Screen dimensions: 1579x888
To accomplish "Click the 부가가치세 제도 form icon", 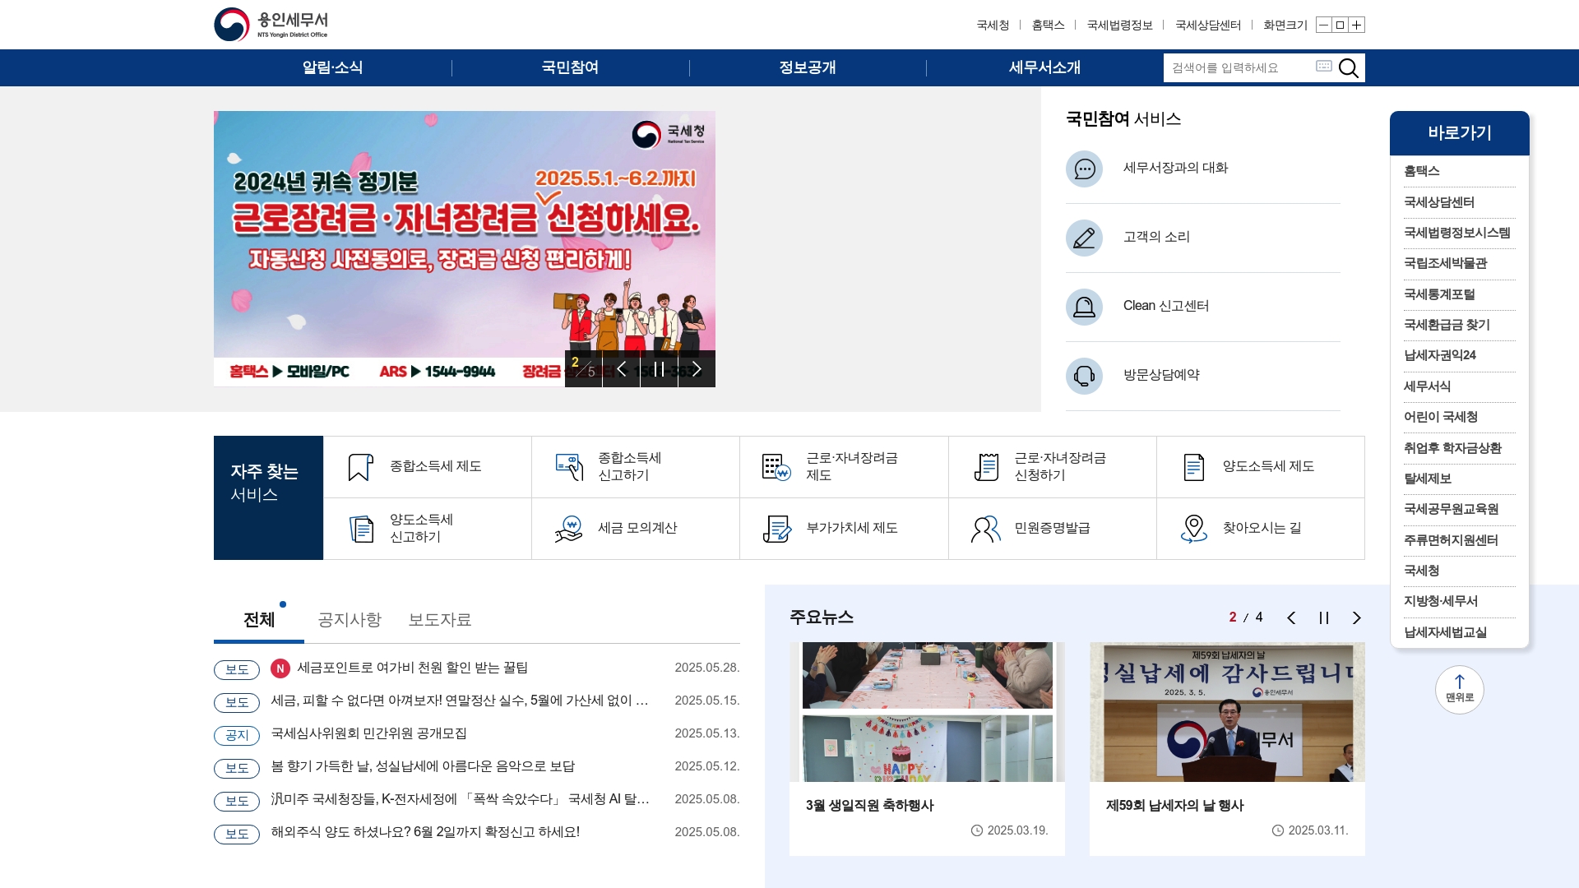I will 777,529.
